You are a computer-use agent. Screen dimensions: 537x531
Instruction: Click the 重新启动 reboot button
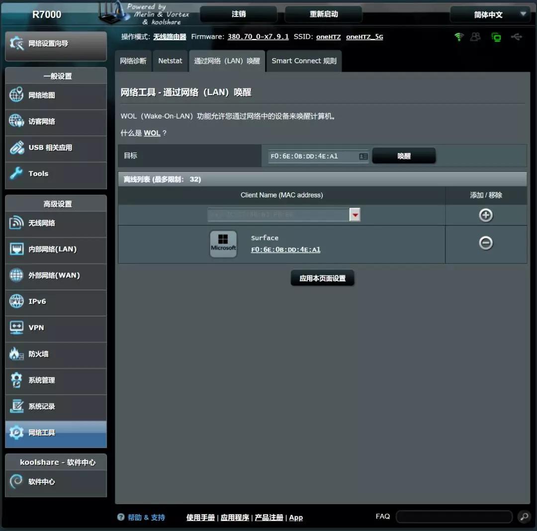coord(324,14)
